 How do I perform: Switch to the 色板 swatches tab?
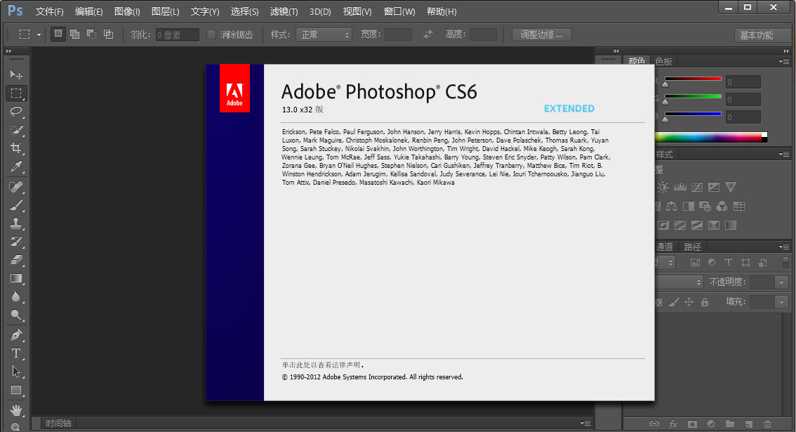tap(663, 61)
